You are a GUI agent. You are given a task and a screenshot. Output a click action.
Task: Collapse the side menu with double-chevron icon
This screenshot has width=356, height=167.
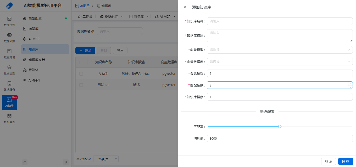coord(25,162)
